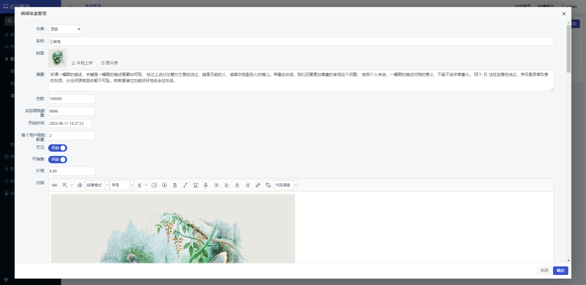Click the auto-format magic wand icon
The height and width of the screenshot is (285, 586).
(x=65, y=185)
